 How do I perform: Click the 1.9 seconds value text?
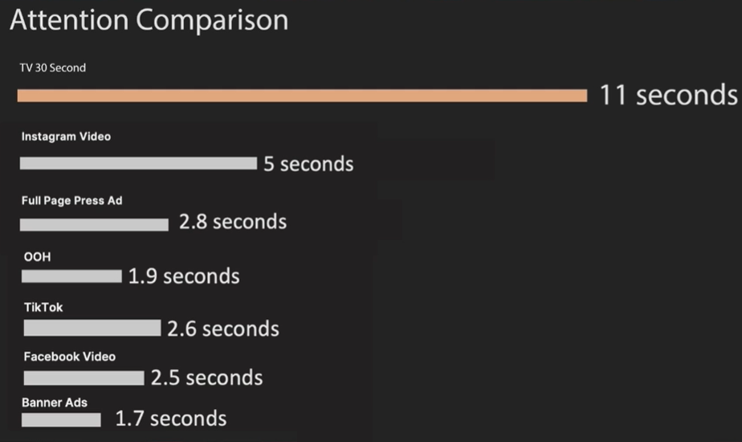tap(184, 276)
